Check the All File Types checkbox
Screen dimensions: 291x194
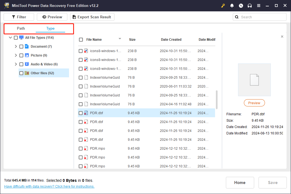point(16,38)
